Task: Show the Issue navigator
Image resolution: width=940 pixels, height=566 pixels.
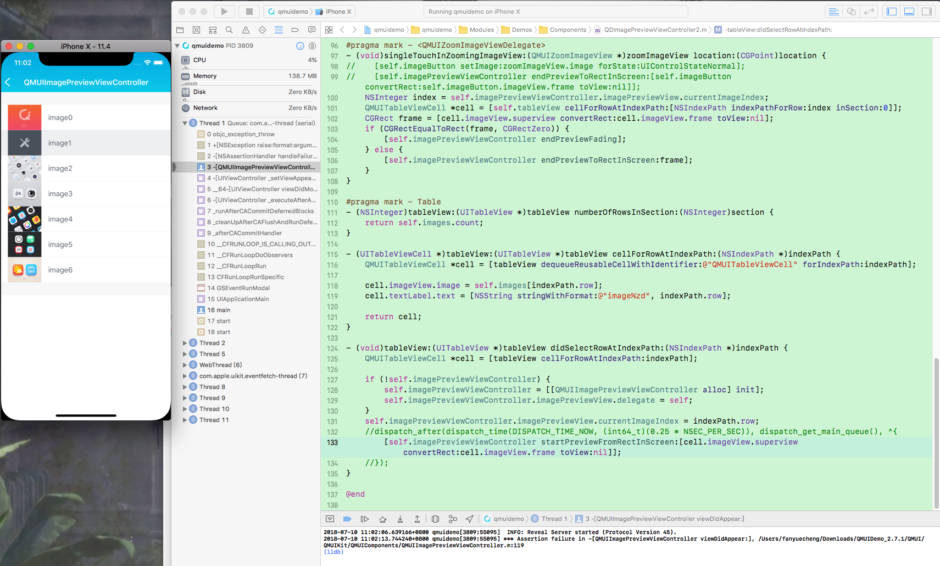Action: tap(246, 30)
